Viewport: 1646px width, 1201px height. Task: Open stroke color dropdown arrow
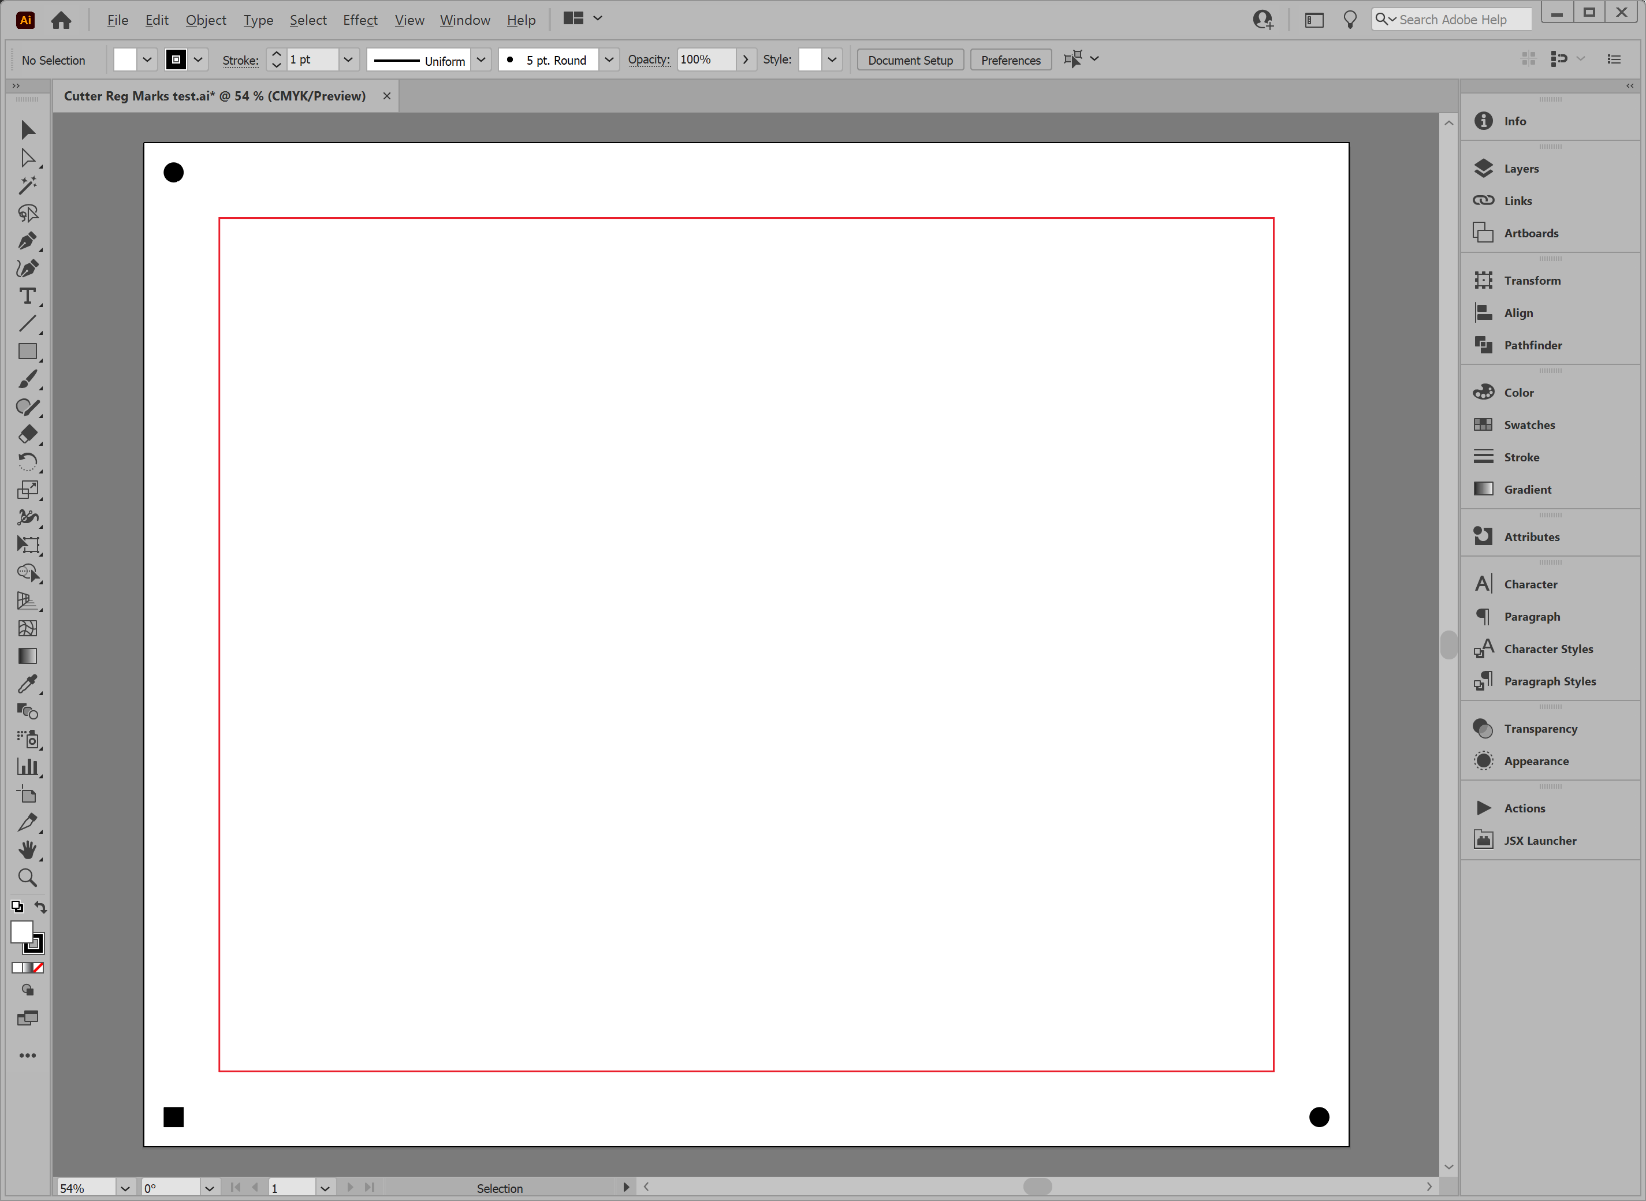[x=199, y=59]
